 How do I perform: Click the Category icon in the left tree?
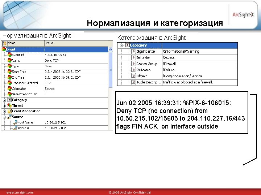click(x=9, y=100)
